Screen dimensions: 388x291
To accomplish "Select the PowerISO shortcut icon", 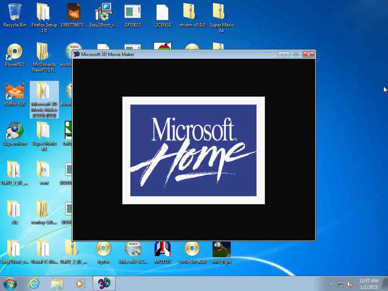I will point(15,55).
